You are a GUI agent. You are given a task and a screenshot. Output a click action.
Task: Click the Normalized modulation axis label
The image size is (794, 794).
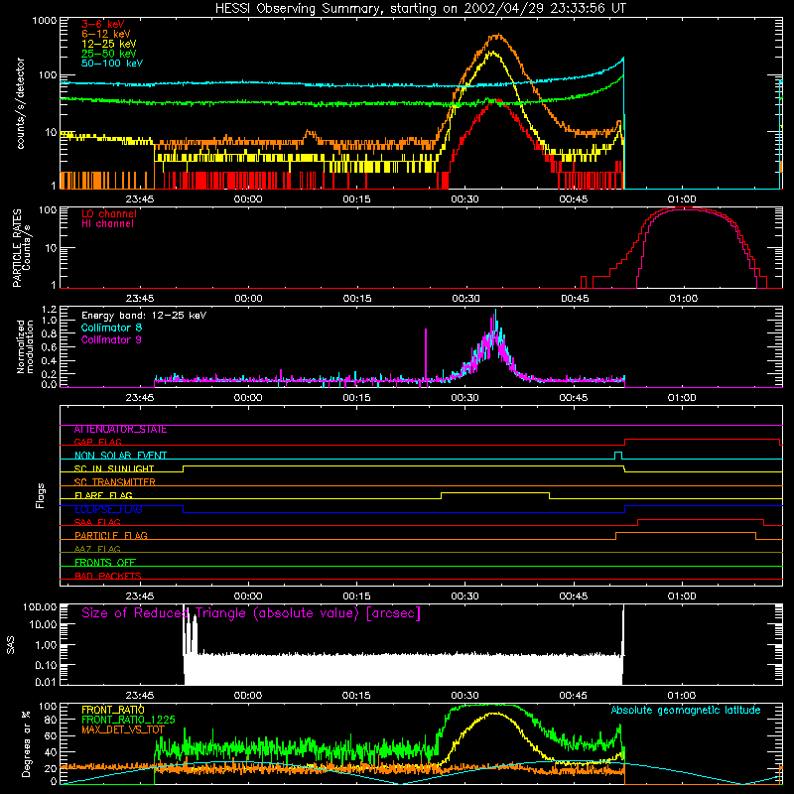pos(25,346)
